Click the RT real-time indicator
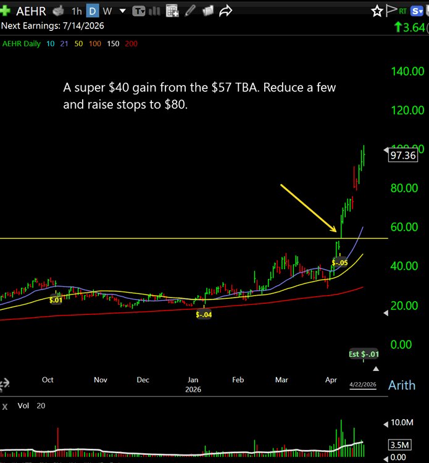 (402, 11)
